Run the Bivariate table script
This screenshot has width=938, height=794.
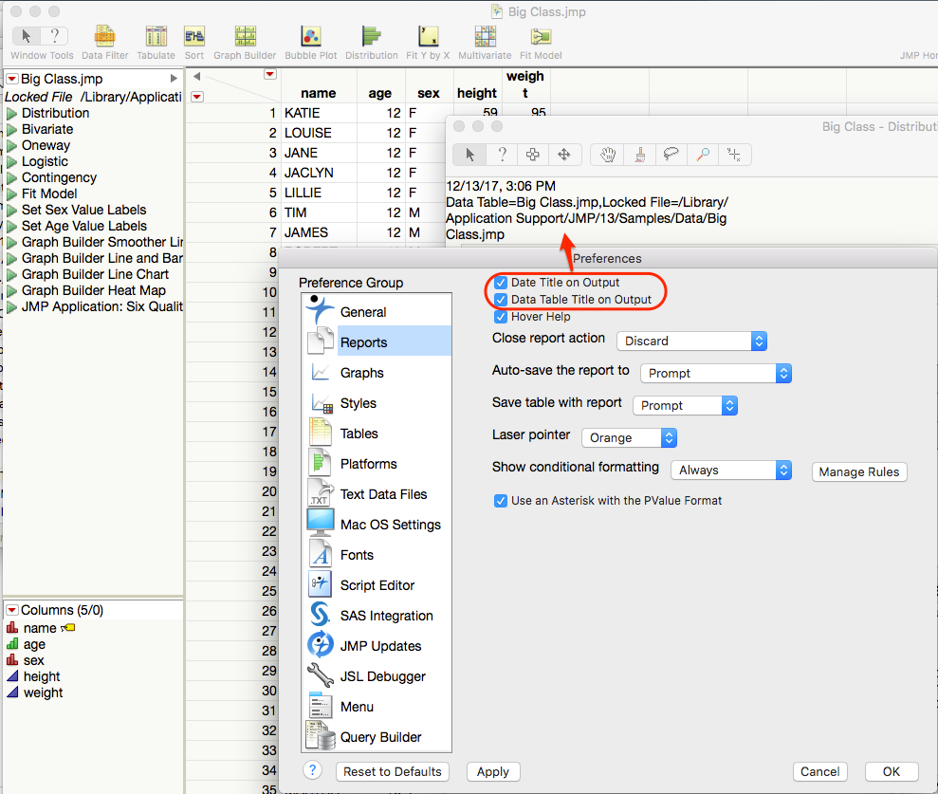pos(11,130)
